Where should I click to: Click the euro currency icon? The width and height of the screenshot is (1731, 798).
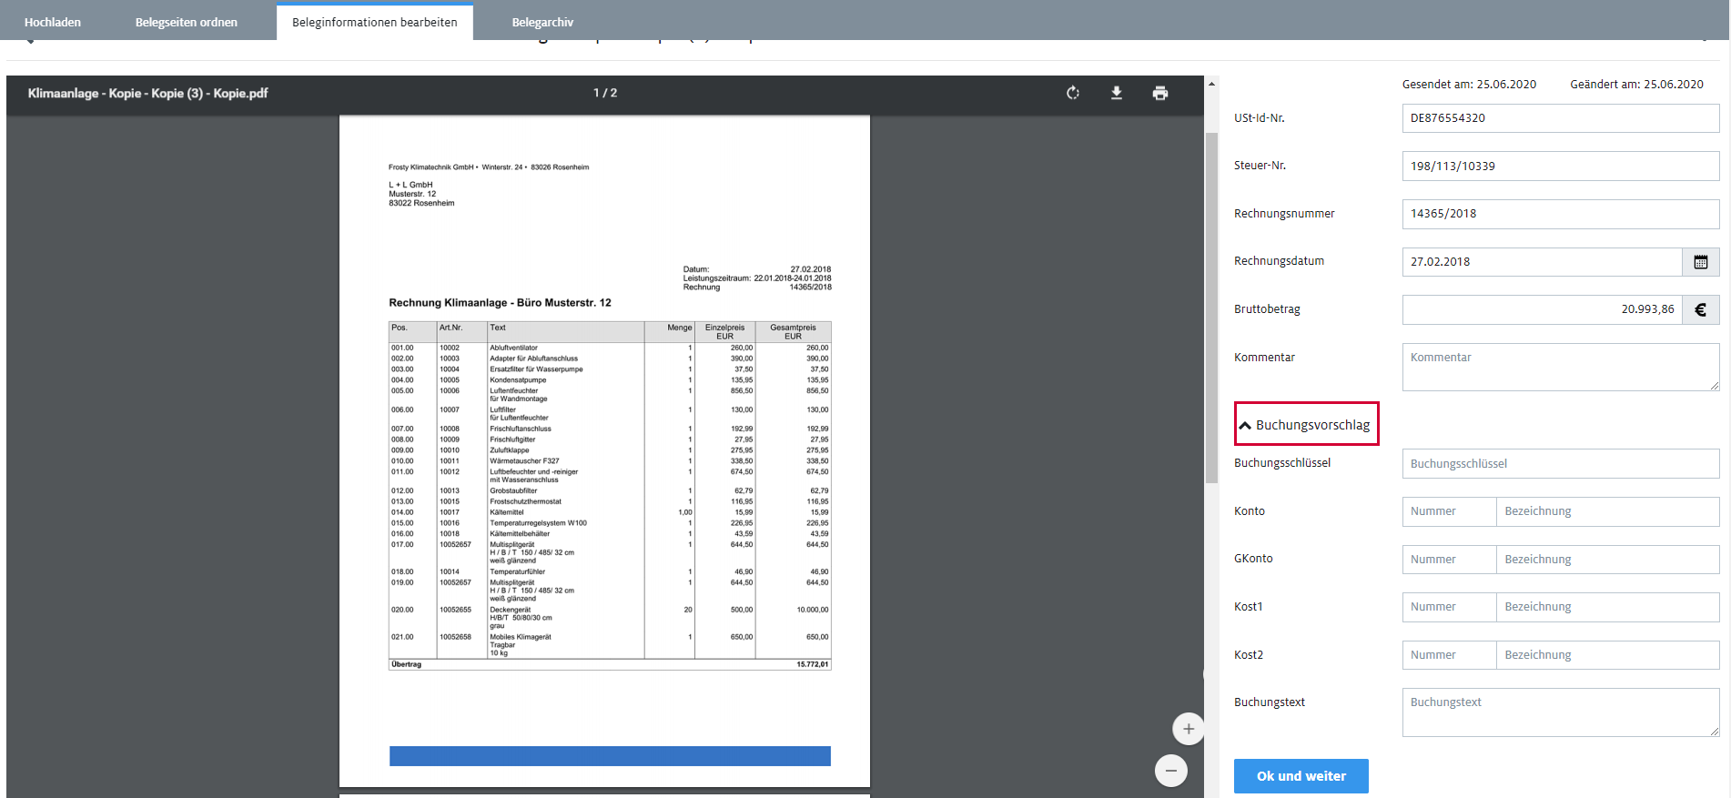coord(1700,309)
